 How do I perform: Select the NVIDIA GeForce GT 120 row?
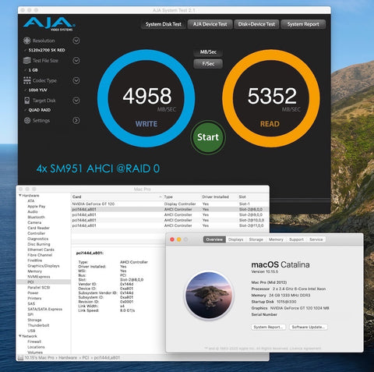pos(170,204)
